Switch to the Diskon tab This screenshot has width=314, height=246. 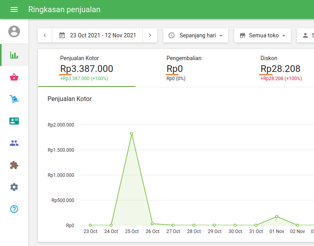[x=280, y=68]
